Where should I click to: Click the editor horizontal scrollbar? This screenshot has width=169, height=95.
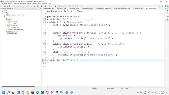[105, 86]
